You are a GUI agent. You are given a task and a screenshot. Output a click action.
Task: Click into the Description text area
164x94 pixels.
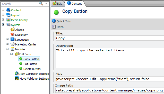[x=110, y=58]
